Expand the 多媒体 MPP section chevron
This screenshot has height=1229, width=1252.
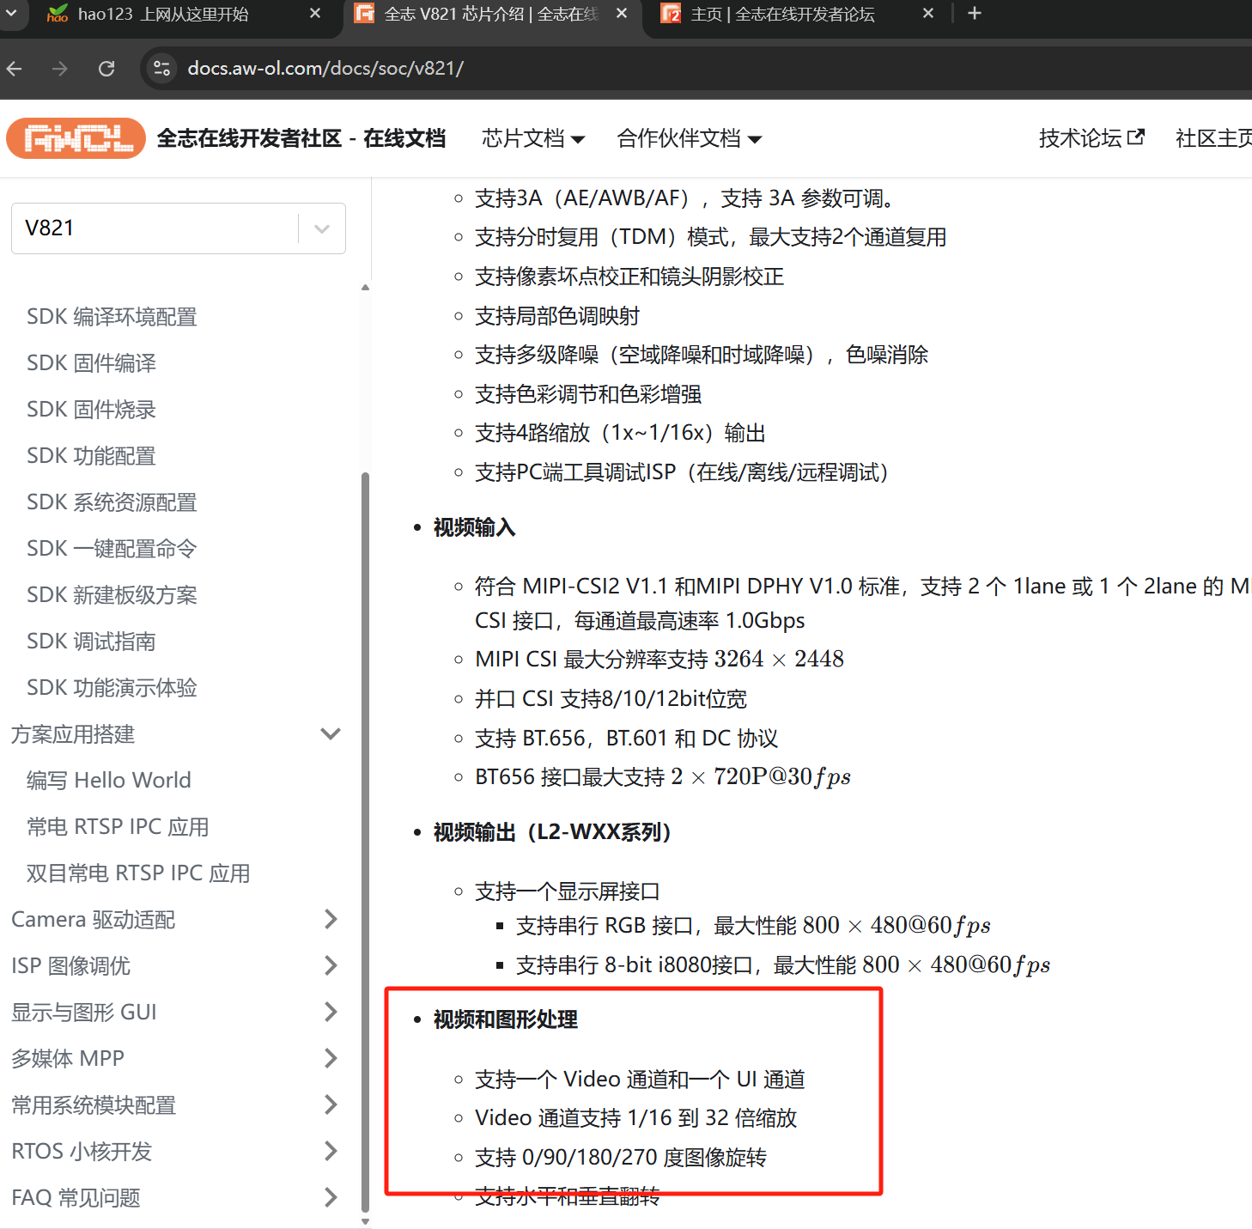[331, 1059]
